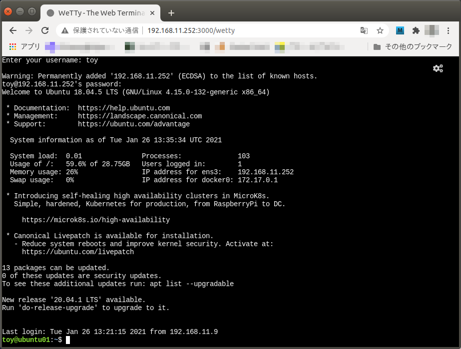Open the WeTTy settings gears icon
The image size is (461, 349).
[438, 68]
